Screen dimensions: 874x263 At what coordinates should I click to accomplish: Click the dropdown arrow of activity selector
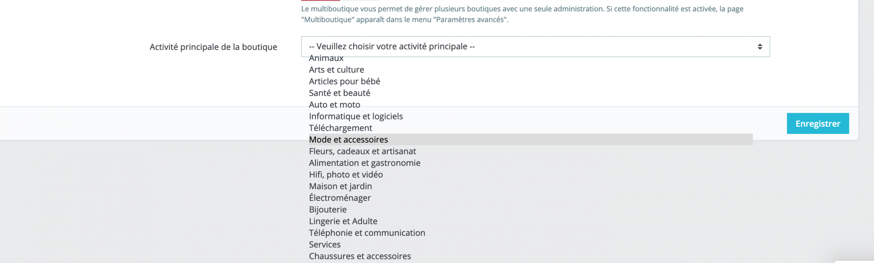(760, 47)
